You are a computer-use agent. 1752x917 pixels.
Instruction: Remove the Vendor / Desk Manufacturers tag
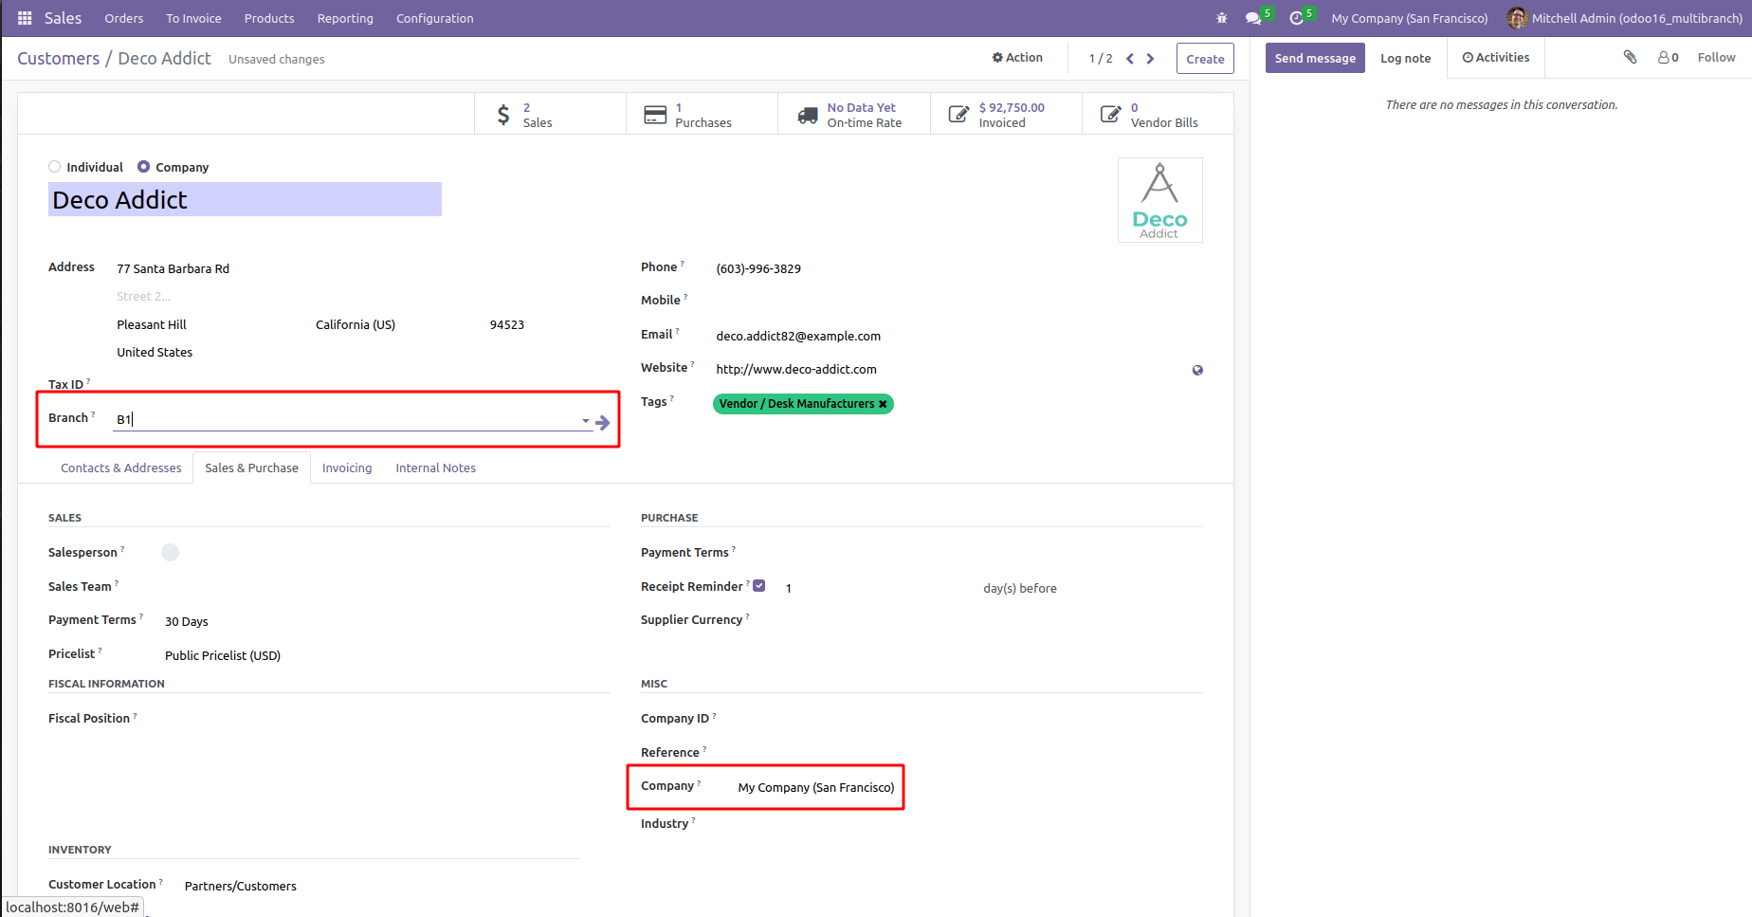coord(883,404)
